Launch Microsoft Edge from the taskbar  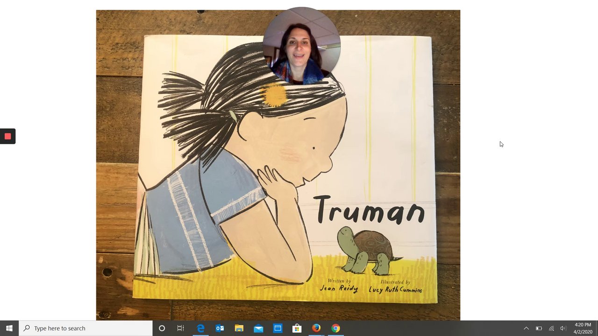pyautogui.click(x=200, y=328)
